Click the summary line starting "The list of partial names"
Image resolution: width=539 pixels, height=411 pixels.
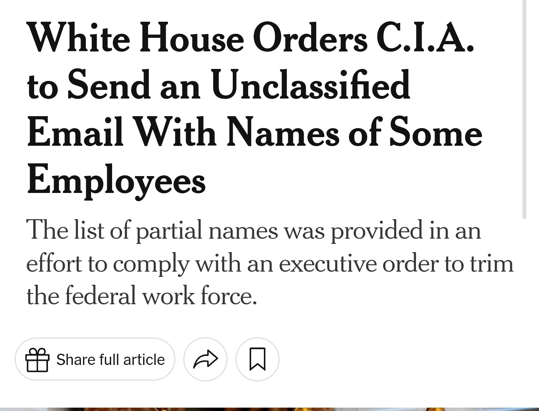point(253,230)
